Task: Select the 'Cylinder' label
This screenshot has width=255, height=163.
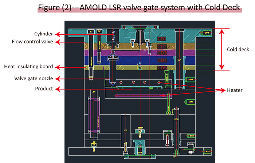Action: click(44, 34)
